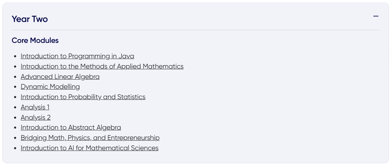Select the Analysis 1 module link
392x166 pixels.
[x=35, y=107]
